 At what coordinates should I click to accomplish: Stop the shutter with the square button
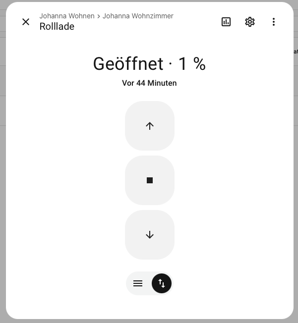pyautogui.click(x=150, y=180)
